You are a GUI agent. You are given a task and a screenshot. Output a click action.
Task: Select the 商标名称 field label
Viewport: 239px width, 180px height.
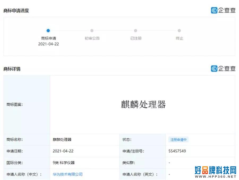[x=15, y=139]
